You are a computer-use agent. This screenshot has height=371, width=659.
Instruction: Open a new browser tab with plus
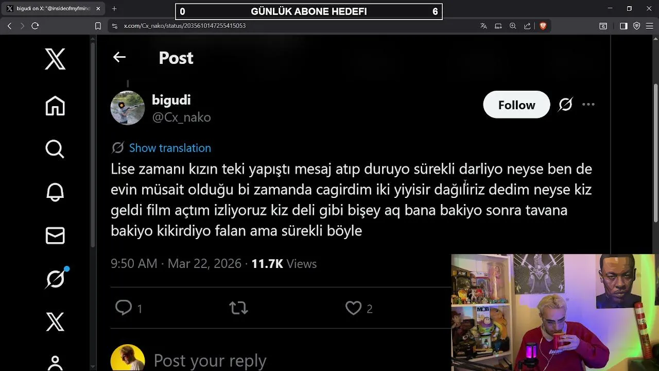click(x=114, y=9)
